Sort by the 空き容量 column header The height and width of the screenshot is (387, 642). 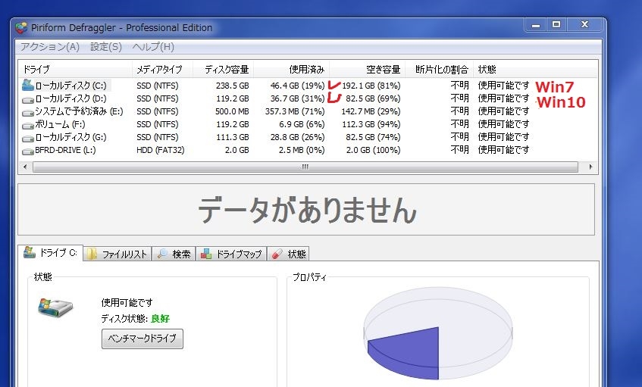367,70
